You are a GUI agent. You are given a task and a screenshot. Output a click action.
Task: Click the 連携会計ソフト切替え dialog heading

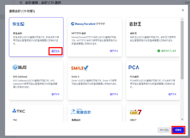pyautogui.click(x=22, y=11)
